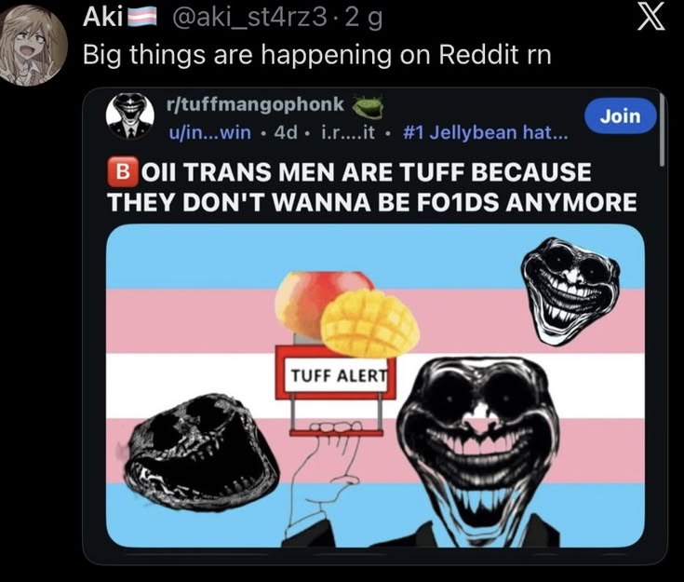Viewport: 684px width, 582px height.
Task: Open the u/in...win user link
Action: point(209,132)
